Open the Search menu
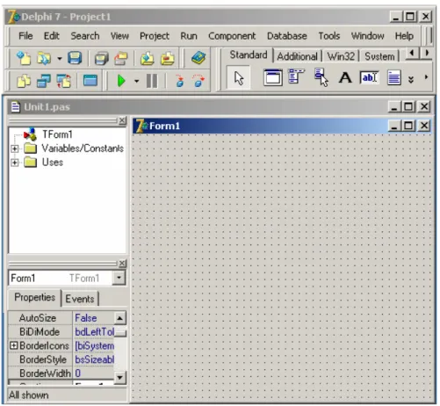The width and height of the screenshot is (440, 406). 85,36
